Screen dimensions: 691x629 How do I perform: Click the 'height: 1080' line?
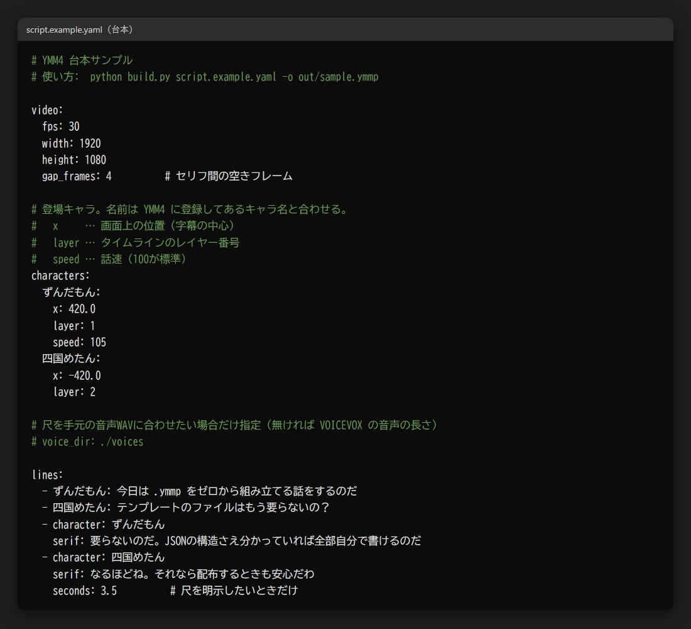74,160
